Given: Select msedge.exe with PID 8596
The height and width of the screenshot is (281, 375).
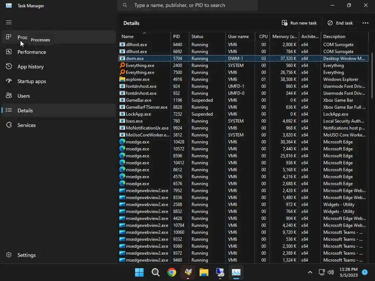Looking at the screenshot, I should 243,156.
